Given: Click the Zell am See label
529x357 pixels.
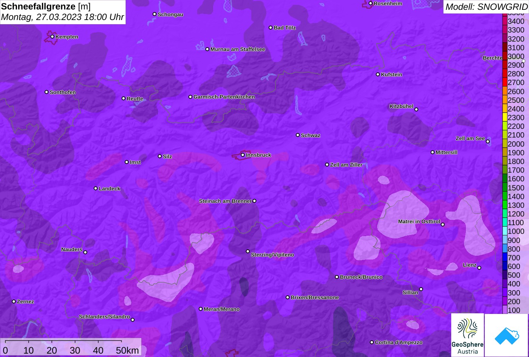Looking at the screenshot, I should [470, 138].
